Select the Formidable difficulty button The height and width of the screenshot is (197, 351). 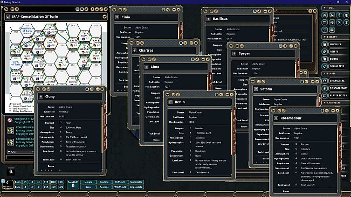tap(136, 182)
